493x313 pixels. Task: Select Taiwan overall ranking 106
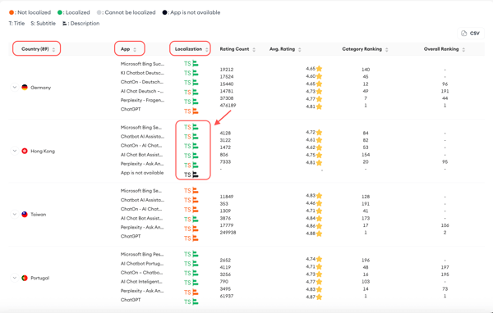coord(445,225)
